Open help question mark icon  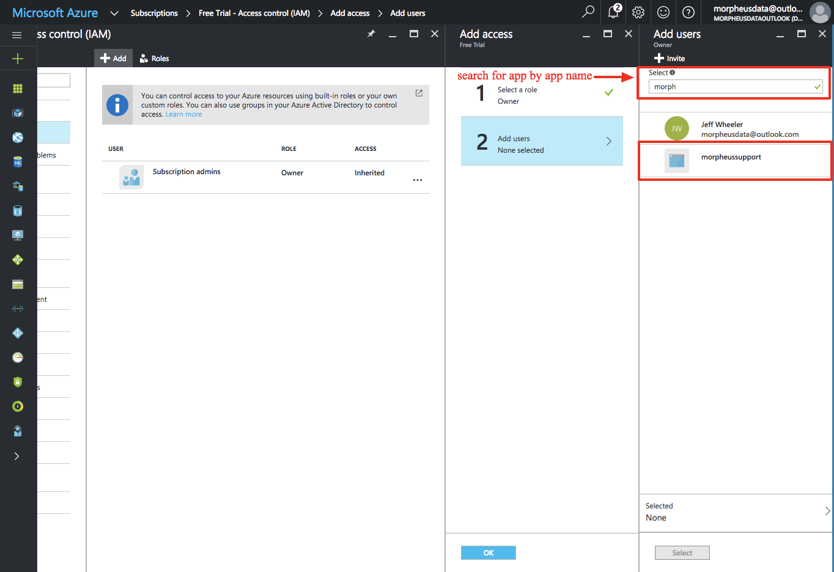point(688,12)
